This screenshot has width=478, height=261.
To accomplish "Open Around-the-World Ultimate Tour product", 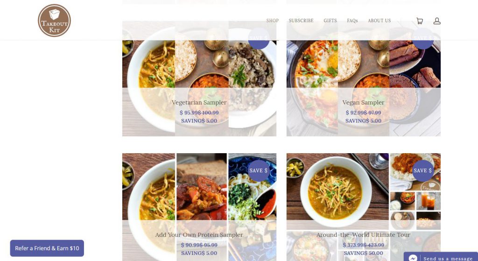I will [x=363, y=235].
